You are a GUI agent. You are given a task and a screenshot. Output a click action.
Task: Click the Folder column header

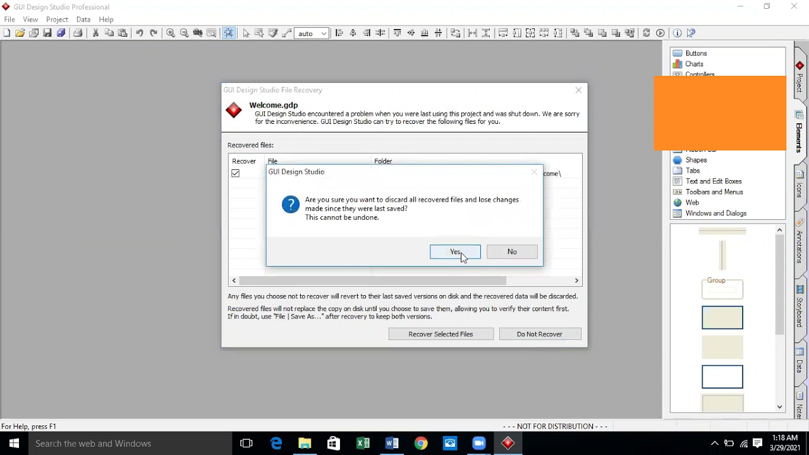coord(383,161)
